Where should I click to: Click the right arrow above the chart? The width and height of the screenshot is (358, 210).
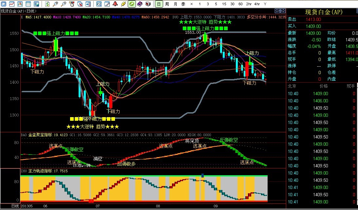click(x=283, y=11)
